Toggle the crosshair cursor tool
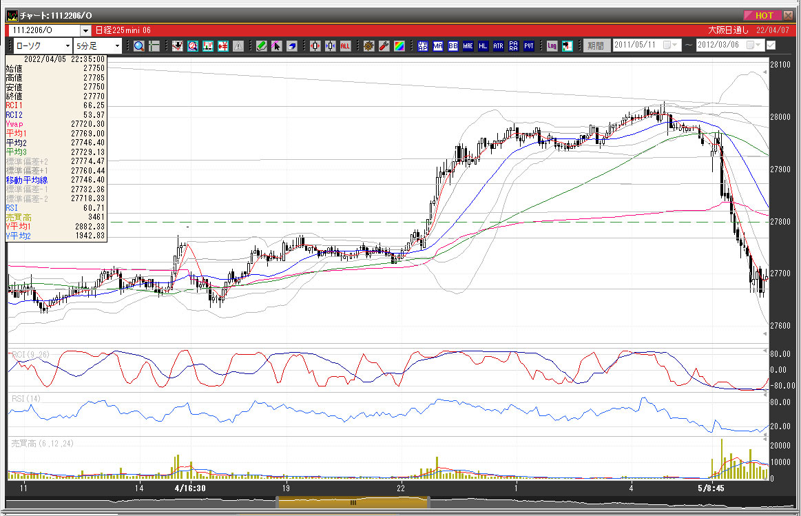Image resolution: width=801 pixels, height=516 pixels. [154, 46]
